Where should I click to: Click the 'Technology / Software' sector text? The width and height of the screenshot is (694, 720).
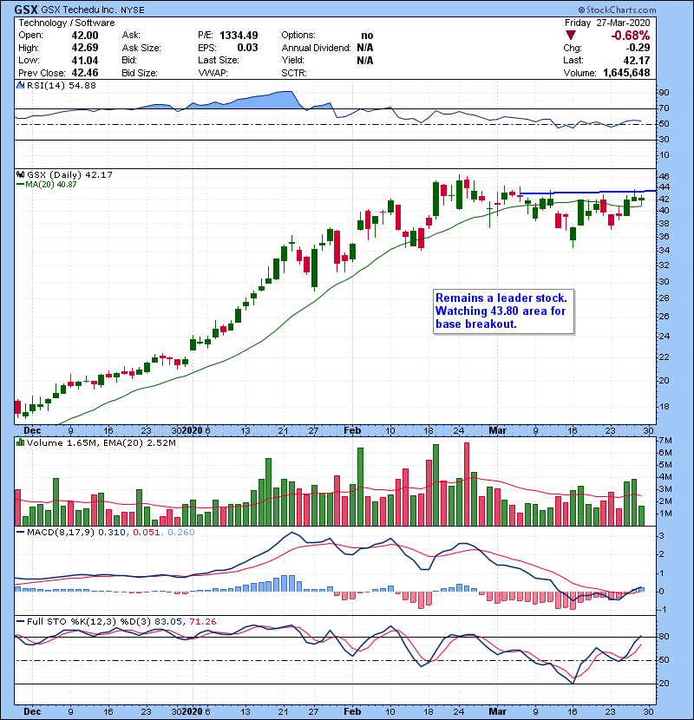67,23
